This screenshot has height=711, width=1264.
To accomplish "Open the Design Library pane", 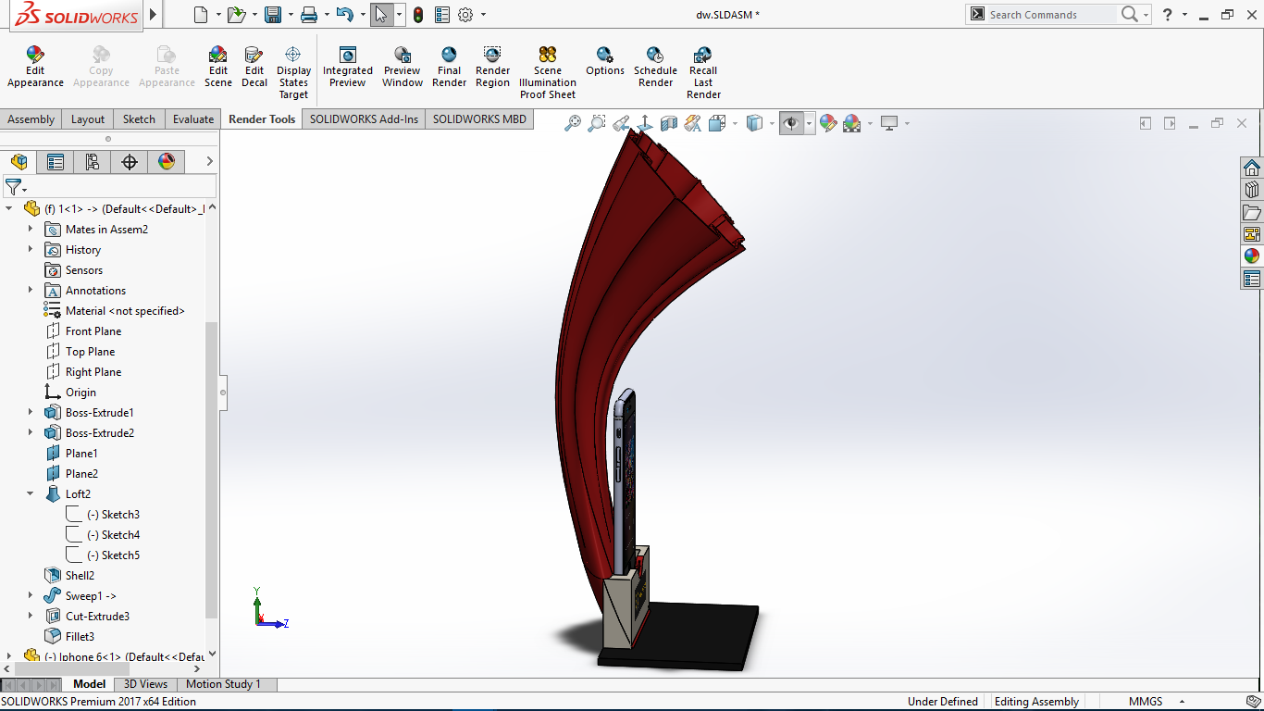I will point(1252,190).
